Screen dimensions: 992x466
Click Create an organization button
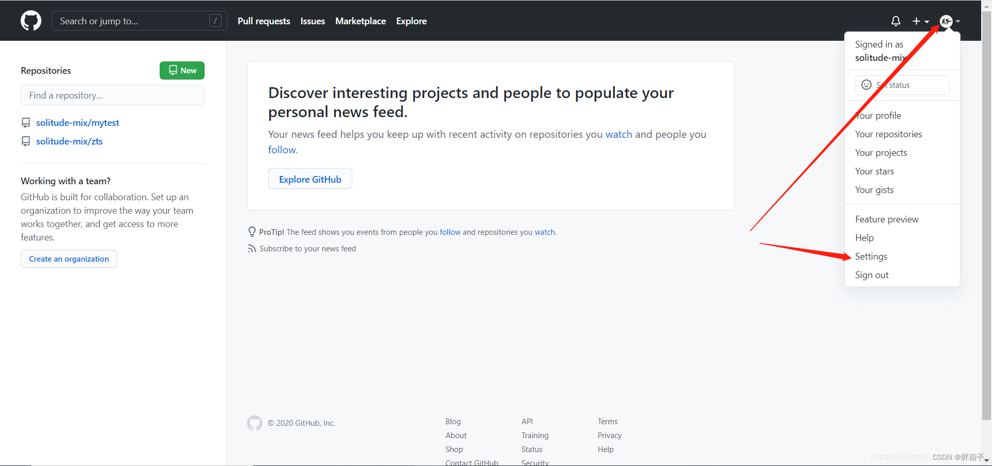(69, 259)
